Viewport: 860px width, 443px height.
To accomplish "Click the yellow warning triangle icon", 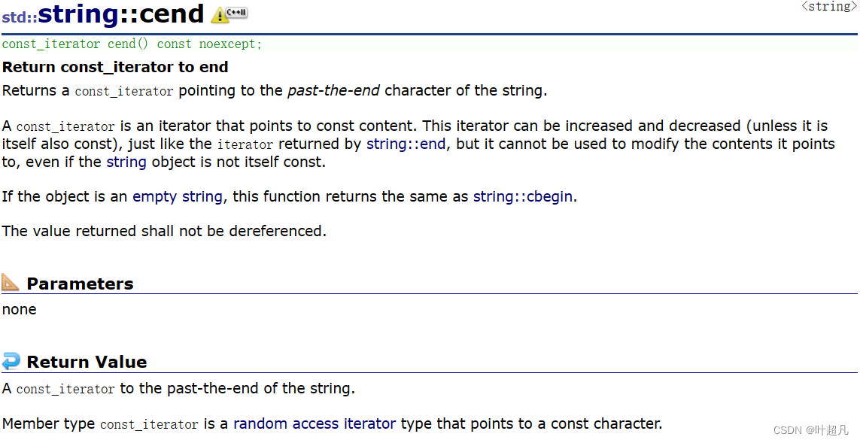I will (x=219, y=15).
